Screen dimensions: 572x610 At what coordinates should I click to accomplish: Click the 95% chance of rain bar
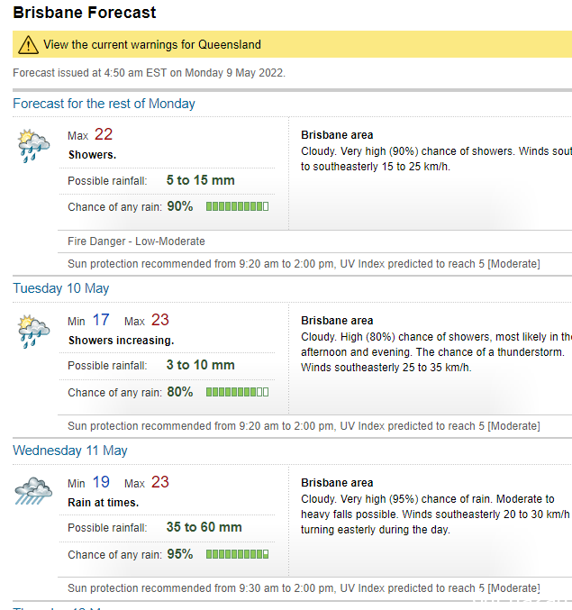click(x=237, y=554)
